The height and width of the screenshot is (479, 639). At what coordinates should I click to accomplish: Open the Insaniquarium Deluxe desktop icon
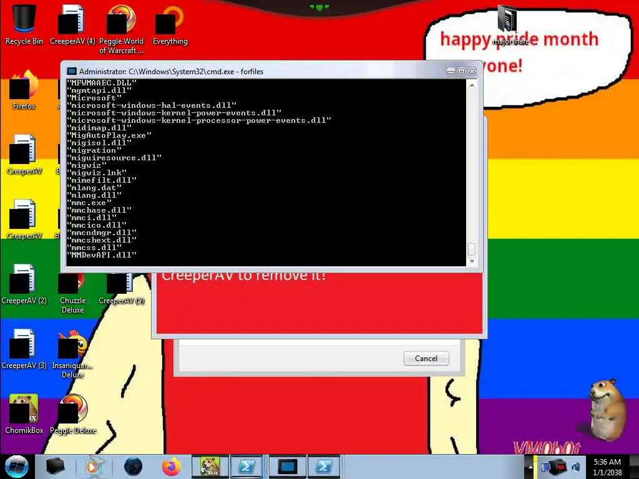(72, 354)
